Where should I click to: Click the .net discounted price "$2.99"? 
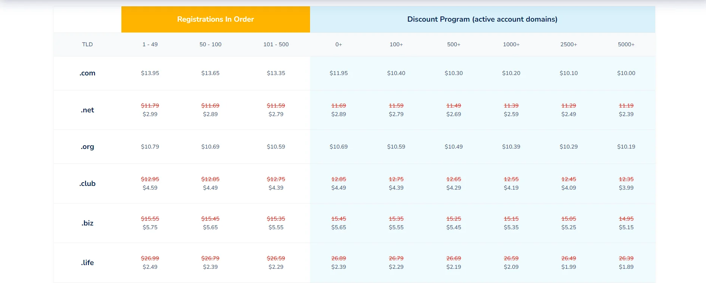150,114
